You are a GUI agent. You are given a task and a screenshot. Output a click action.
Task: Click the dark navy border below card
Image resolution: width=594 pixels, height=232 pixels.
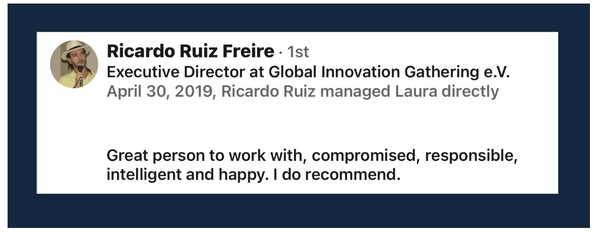tap(298, 210)
